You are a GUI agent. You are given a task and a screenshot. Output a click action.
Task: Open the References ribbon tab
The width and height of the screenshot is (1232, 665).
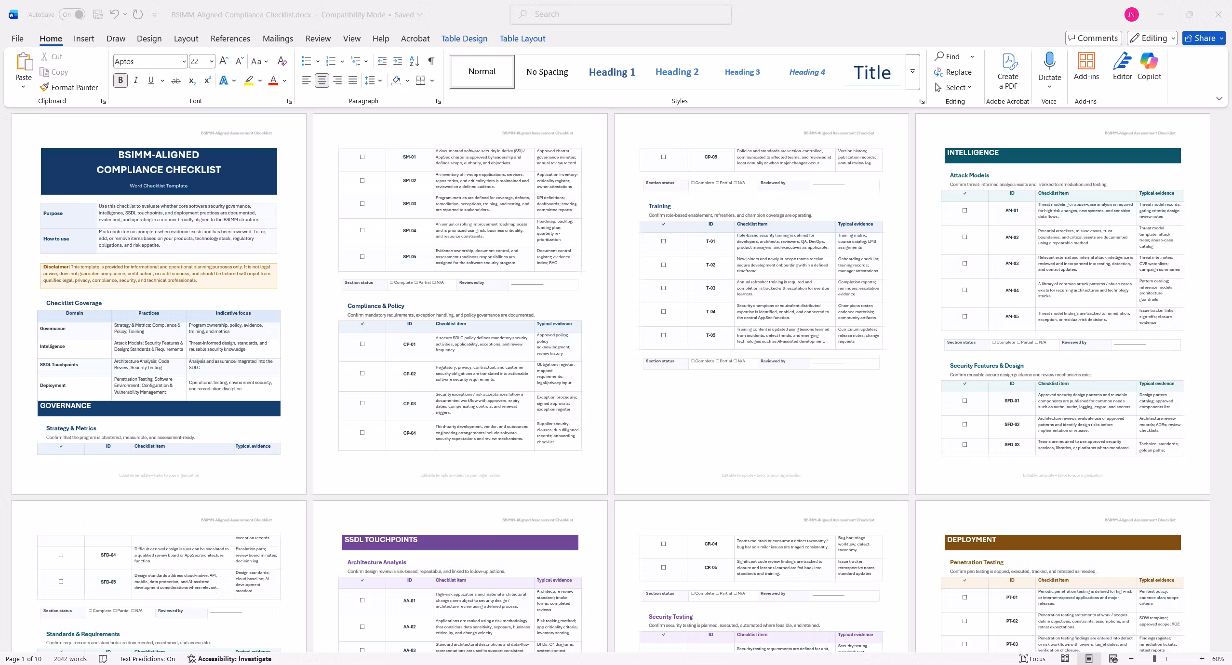coord(230,39)
